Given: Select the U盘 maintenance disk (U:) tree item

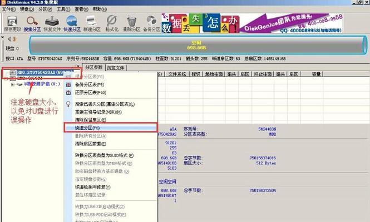Looking at the screenshot, I should pyautogui.click(x=42, y=84).
